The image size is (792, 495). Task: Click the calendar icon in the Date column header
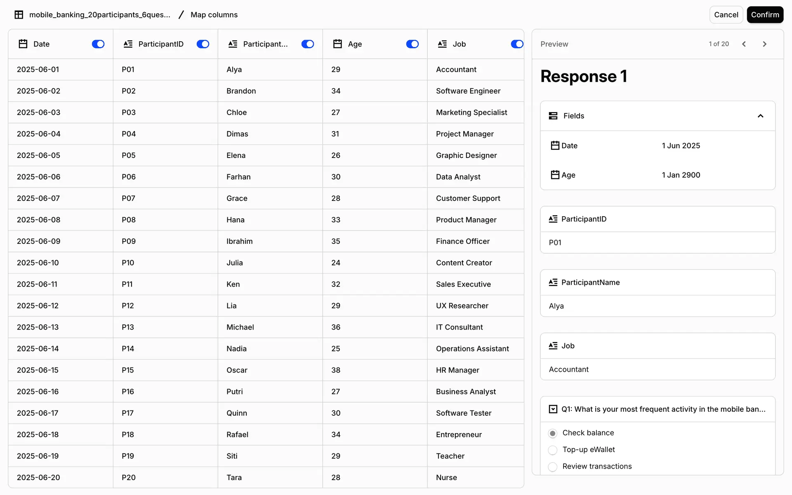click(x=23, y=44)
